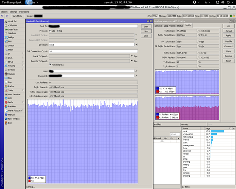Toggle Safe Mode
The image size is (236, 189).
coord(17,16)
